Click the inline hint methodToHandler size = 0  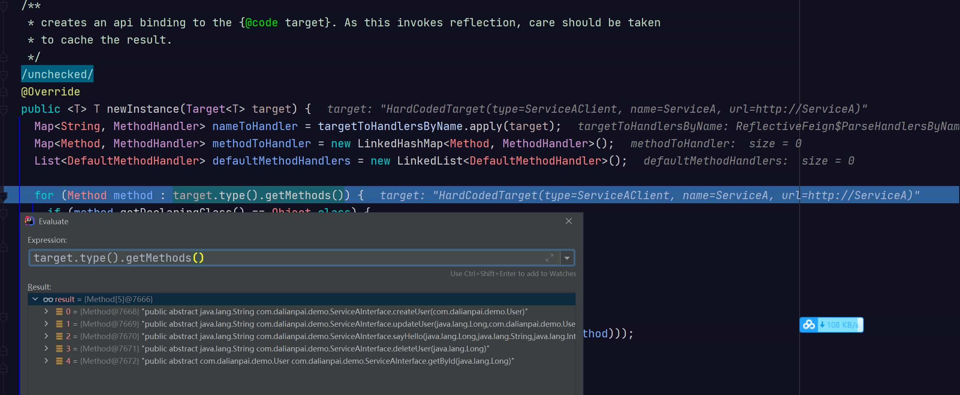tap(716, 143)
